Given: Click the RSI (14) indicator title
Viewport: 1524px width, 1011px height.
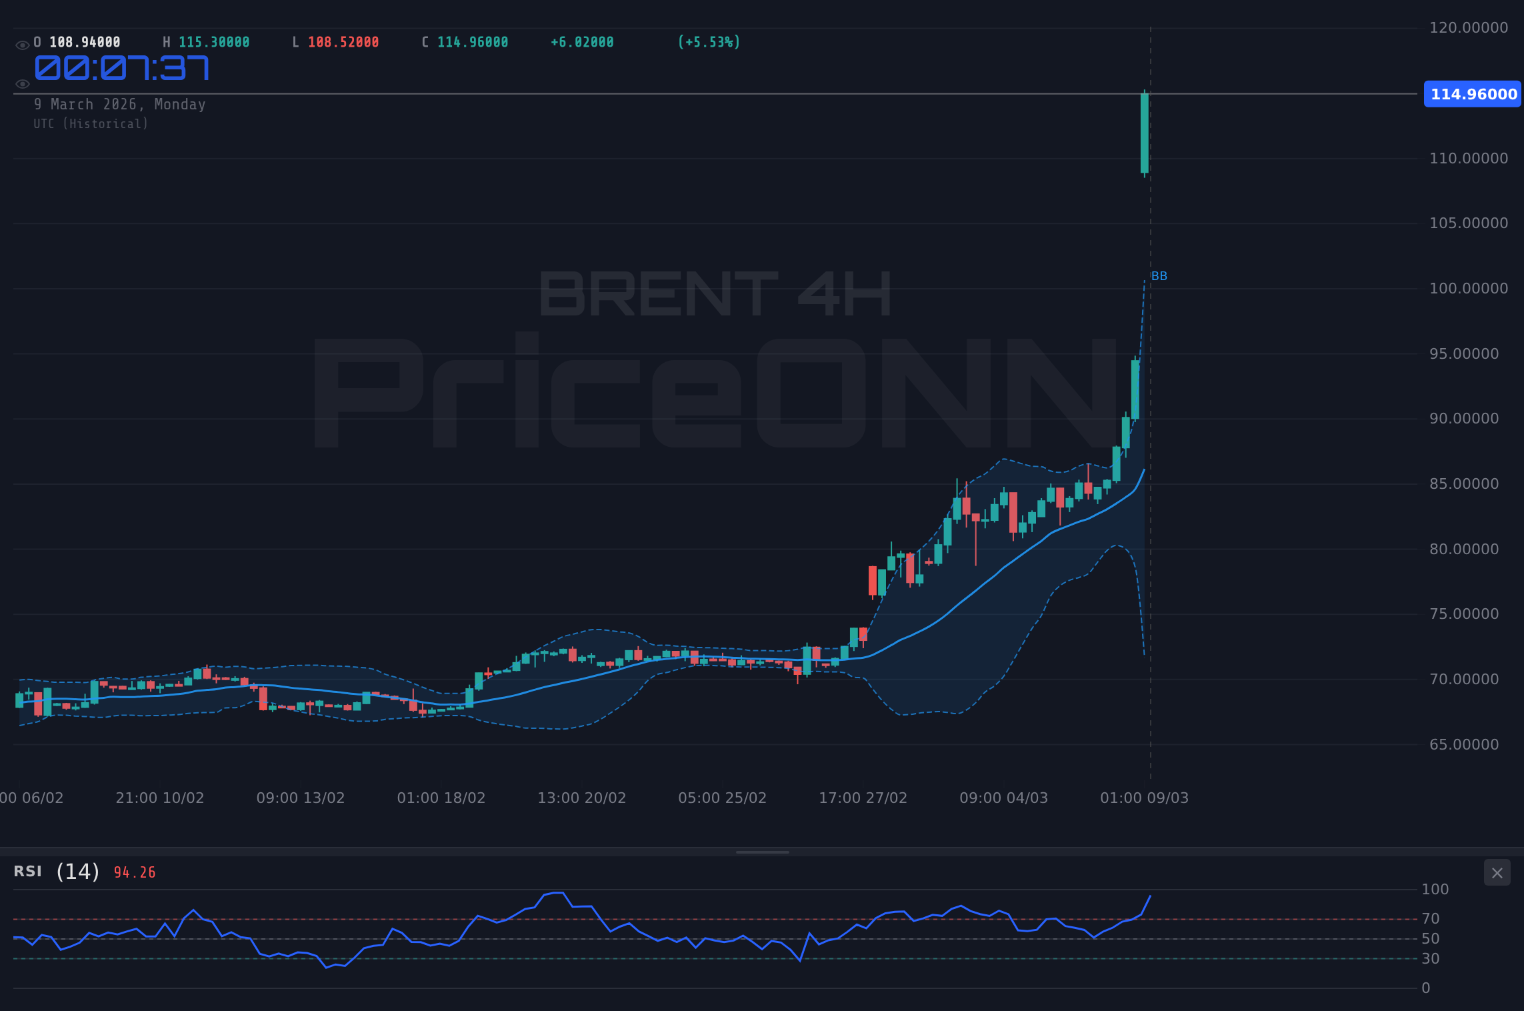Looking at the screenshot, I should coord(57,872).
